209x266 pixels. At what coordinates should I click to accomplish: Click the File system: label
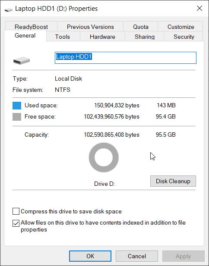point(28,90)
